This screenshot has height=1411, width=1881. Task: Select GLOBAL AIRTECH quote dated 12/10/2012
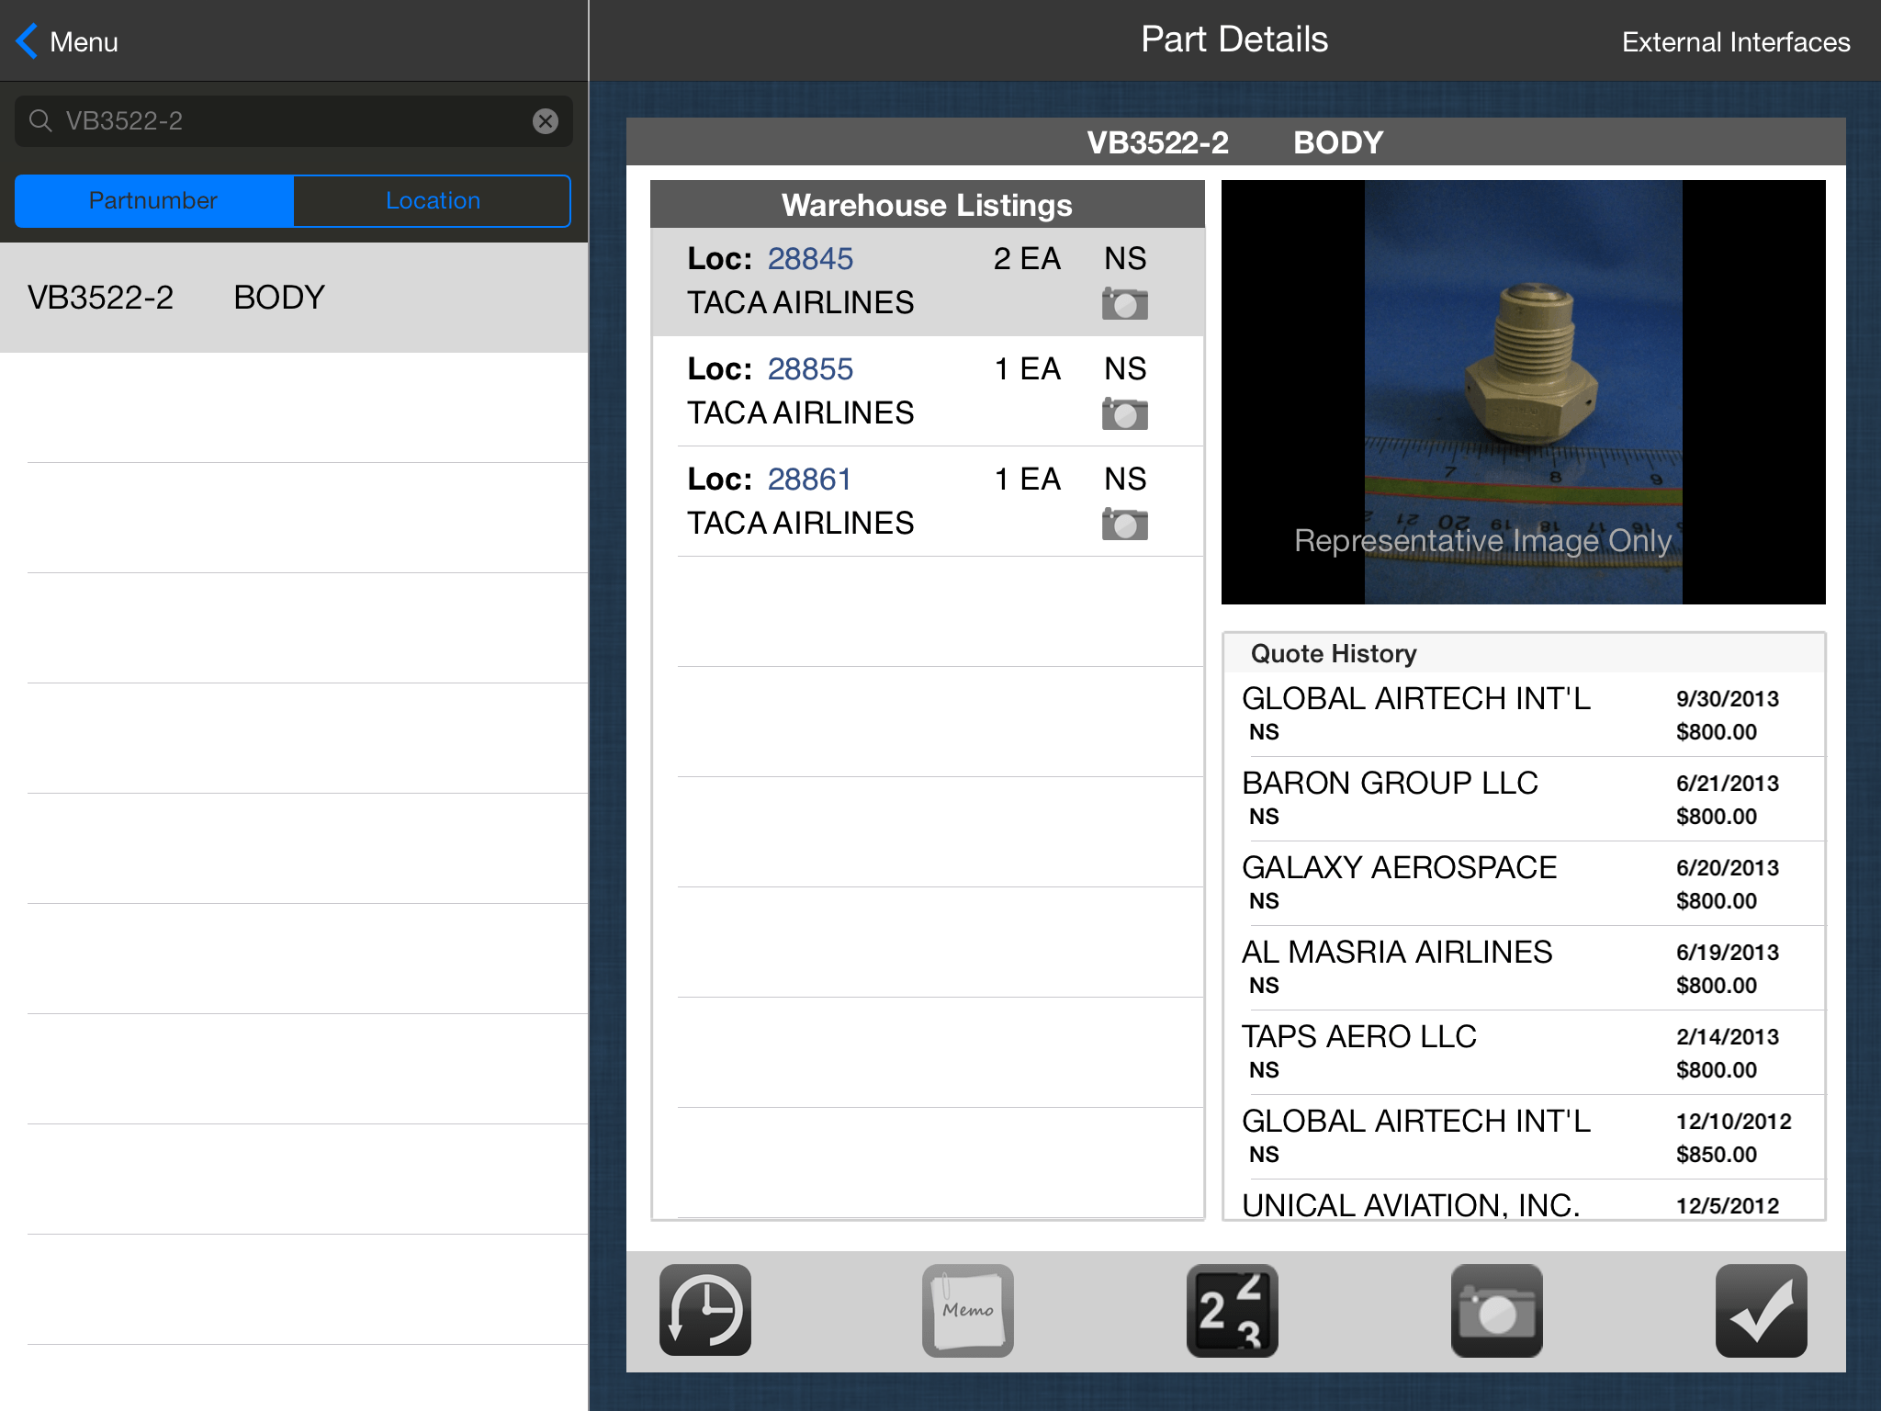pyautogui.click(x=1524, y=1137)
